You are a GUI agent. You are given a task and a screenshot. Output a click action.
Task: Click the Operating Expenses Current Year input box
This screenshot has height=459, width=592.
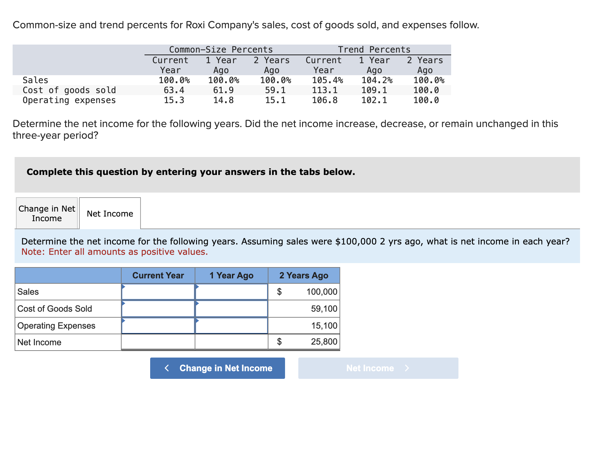158,326
